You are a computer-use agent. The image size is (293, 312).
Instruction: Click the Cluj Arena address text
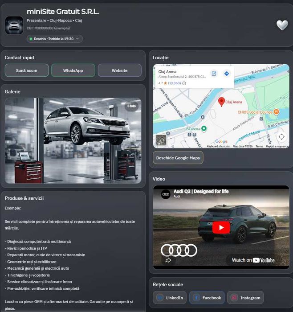(x=182, y=77)
